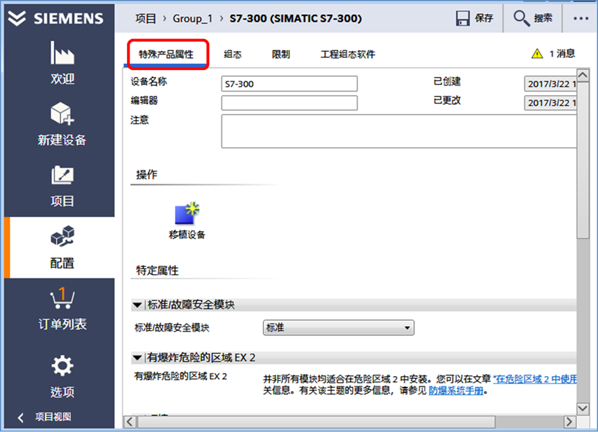Click the 移植设备 migrate device icon
The height and width of the screenshot is (432, 598).
coord(187,214)
